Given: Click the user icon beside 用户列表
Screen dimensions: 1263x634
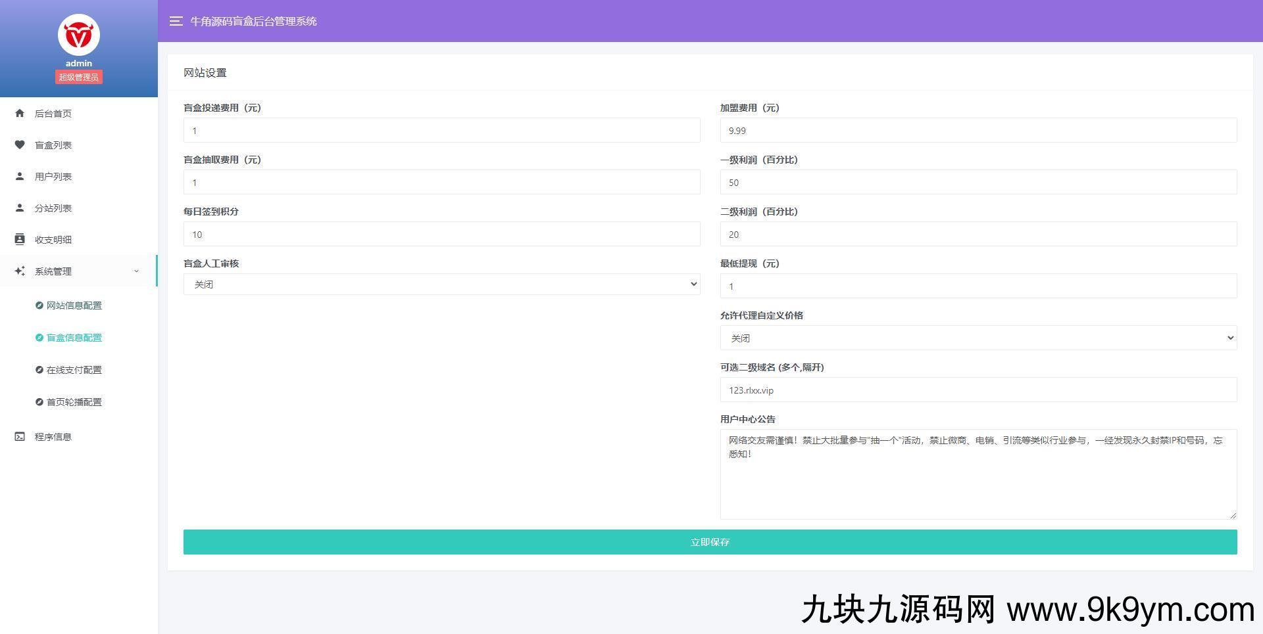Looking at the screenshot, I should [20, 176].
